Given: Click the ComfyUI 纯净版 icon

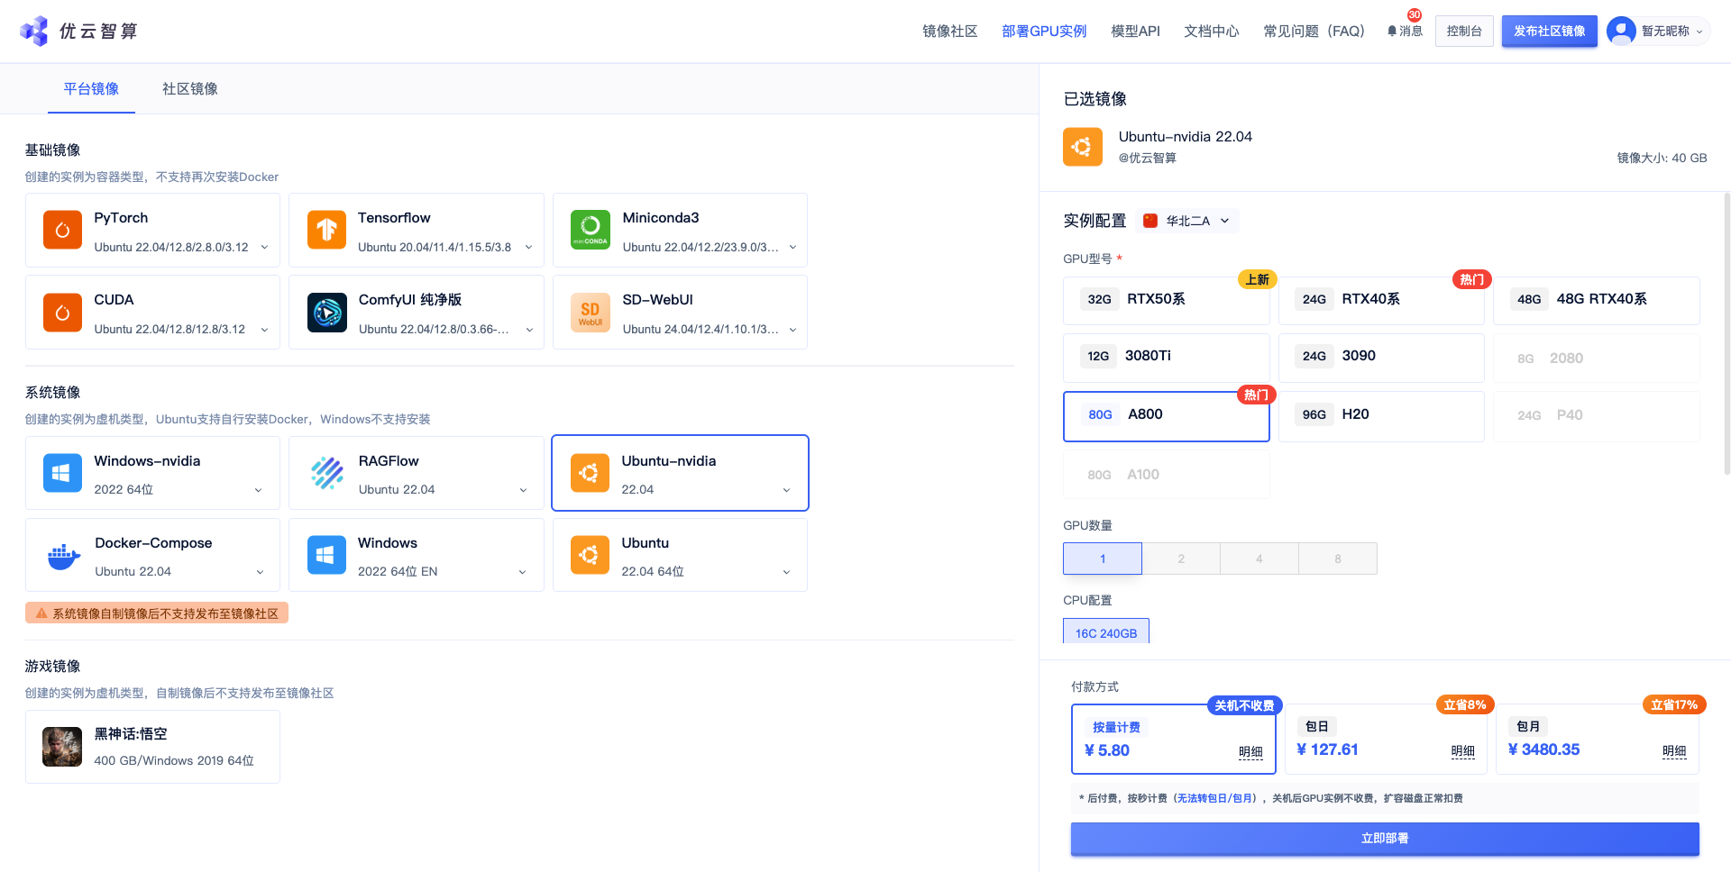Looking at the screenshot, I should click(x=326, y=313).
